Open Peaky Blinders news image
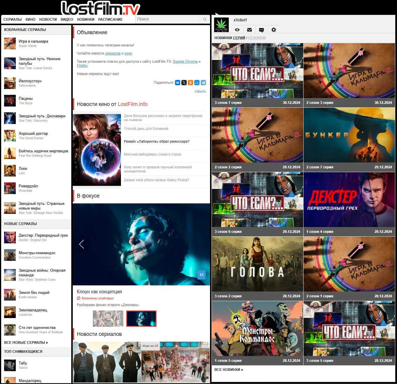This screenshot has width=397, height=384. 107,362
